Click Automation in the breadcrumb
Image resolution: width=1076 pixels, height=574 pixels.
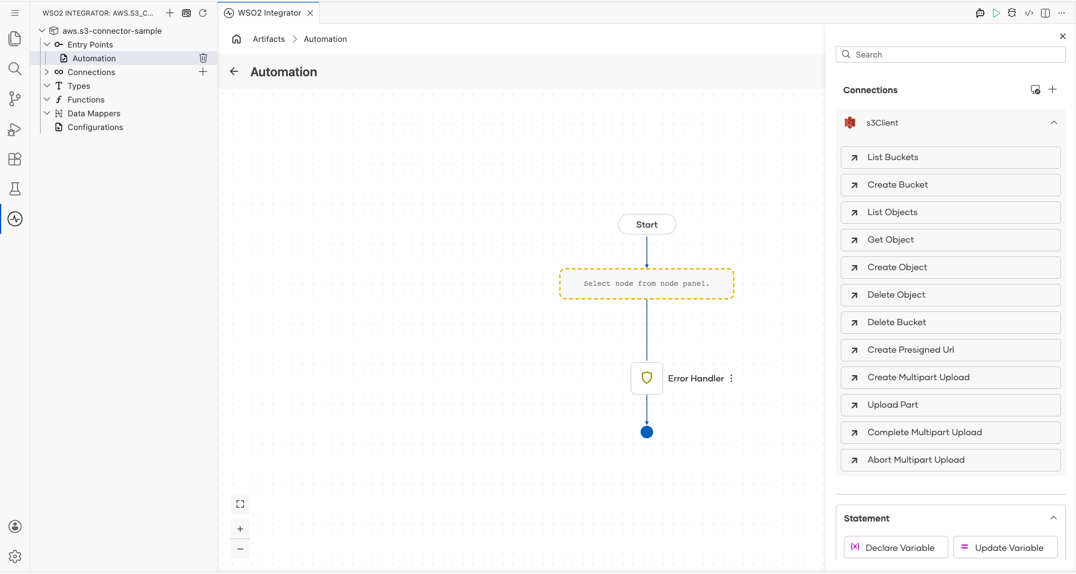tap(325, 39)
